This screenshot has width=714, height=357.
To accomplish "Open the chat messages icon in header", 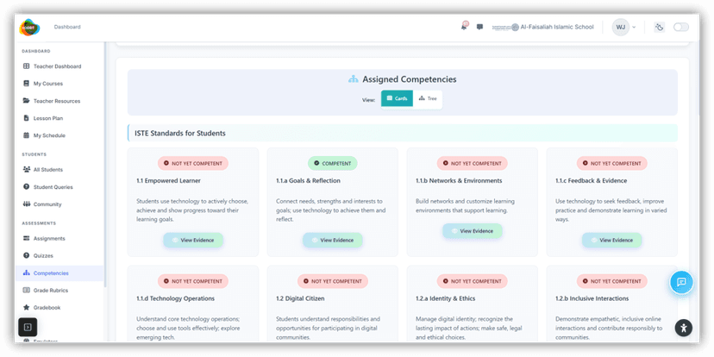I will tap(479, 27).
